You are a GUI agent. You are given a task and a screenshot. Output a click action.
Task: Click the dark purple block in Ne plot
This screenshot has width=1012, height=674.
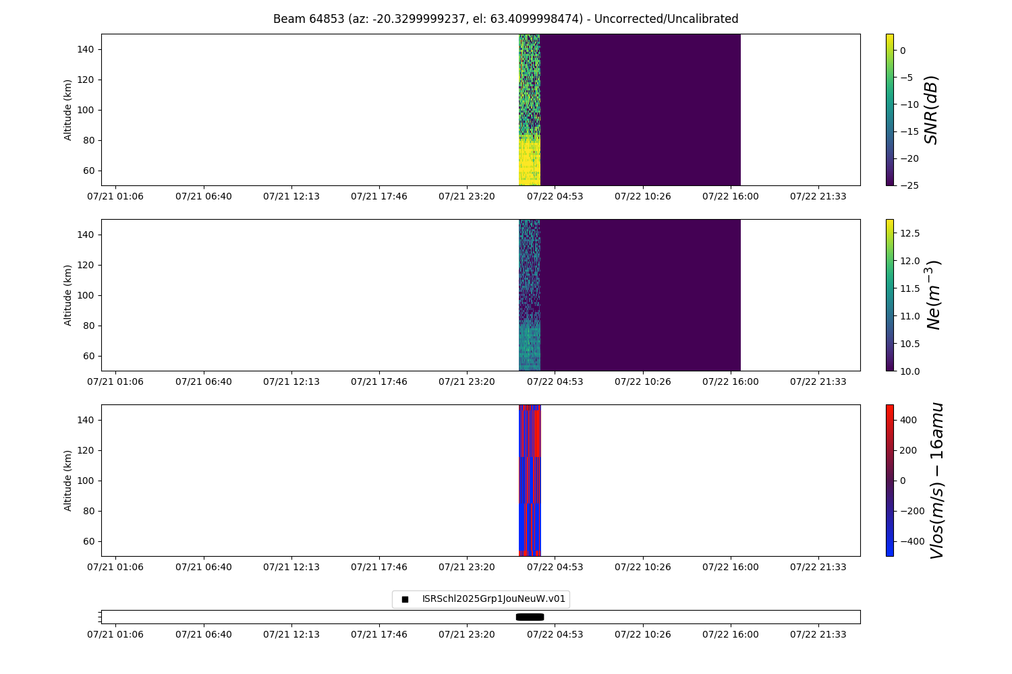coord(640,295)
